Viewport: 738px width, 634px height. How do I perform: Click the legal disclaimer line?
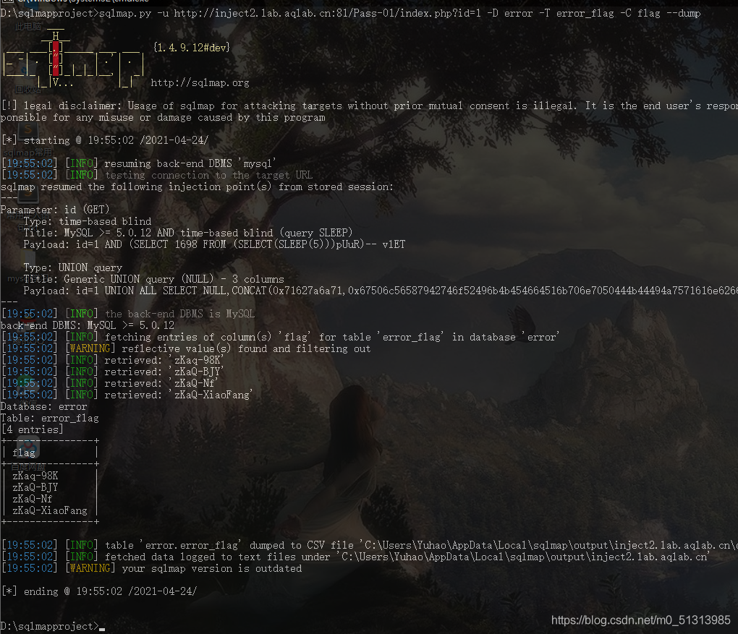pos(369,111)
